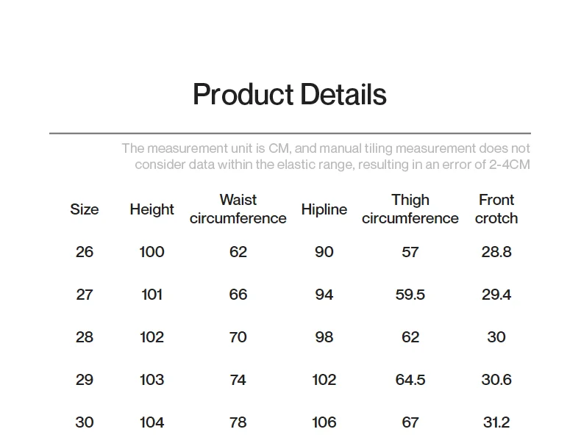The image size is (581, 443).
Task: Select size 30 in the table
Action: point(85,422)
